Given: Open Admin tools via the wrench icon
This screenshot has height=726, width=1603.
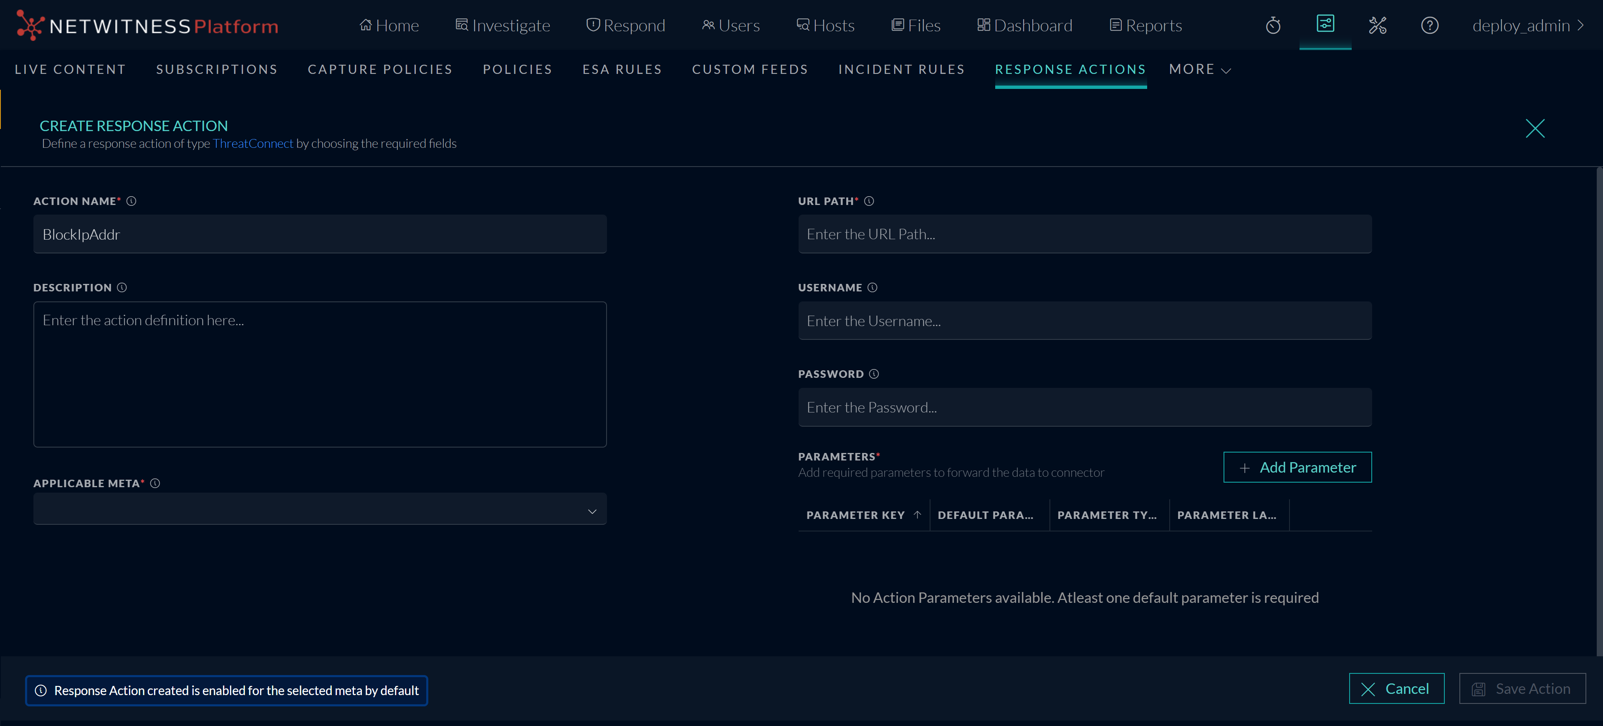Looking at the screenshot, I should click(x=1378, y=25).
